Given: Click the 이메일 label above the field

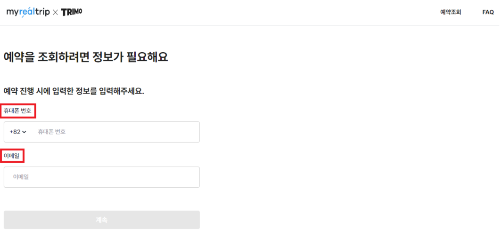Looking at the screenshot, I should click(12, 156).
